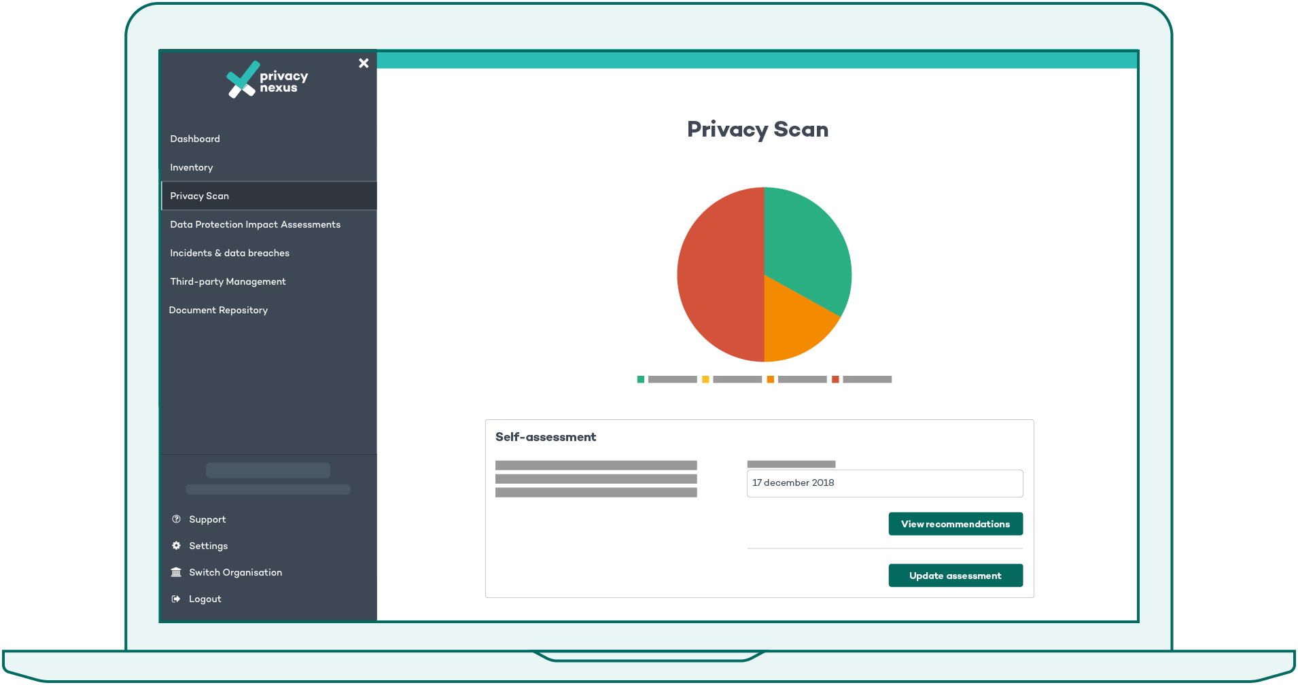The height and width of the screenshot is (685, 1298).
Task: Click the yellow legend swatch
Action: [x=705, y=379]
